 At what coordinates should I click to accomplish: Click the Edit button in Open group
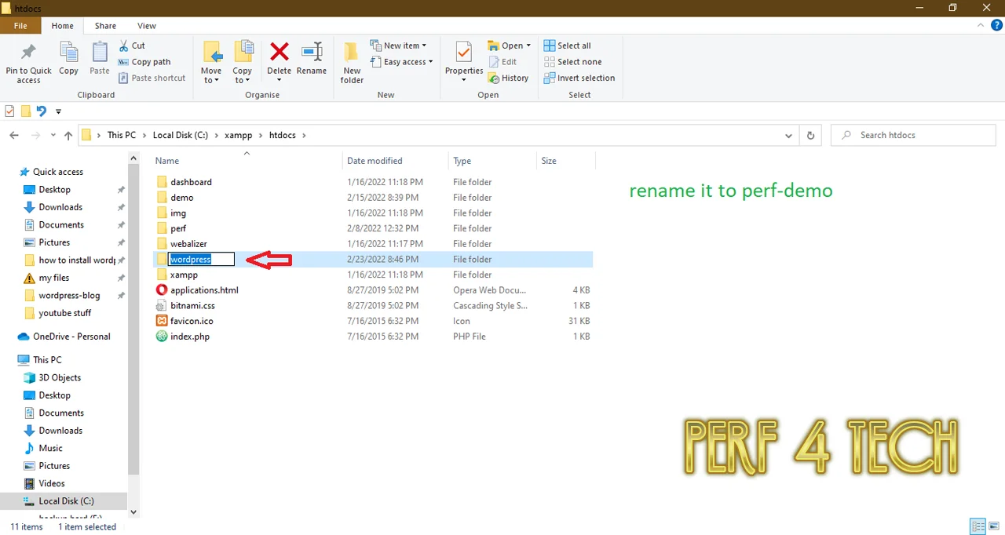(502, 62)
